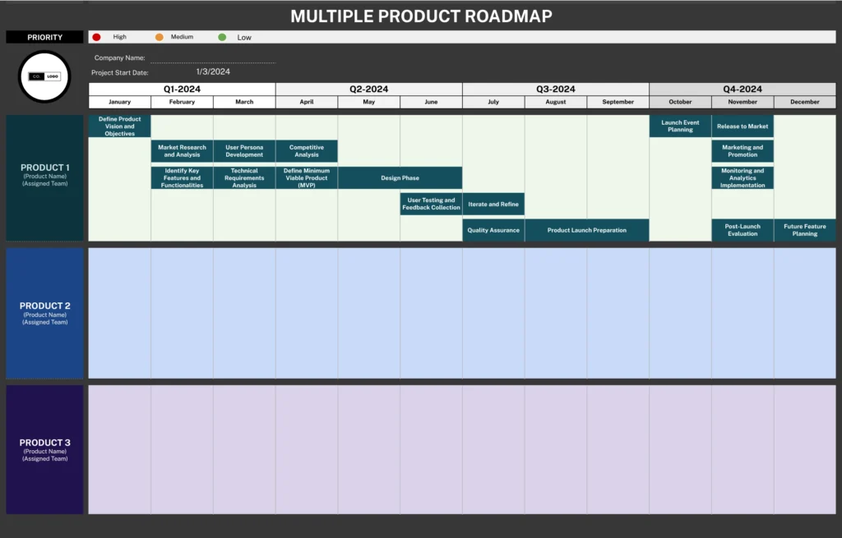
Task: Select Post-Launch Evaluation task block
Action: pyautogui.click(x=743, y=230)
